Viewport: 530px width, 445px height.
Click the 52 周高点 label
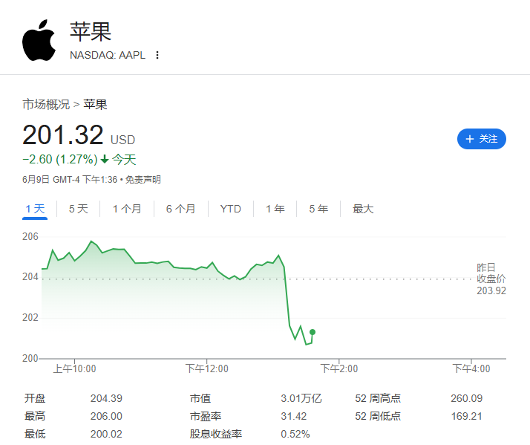tap(378, 398)
